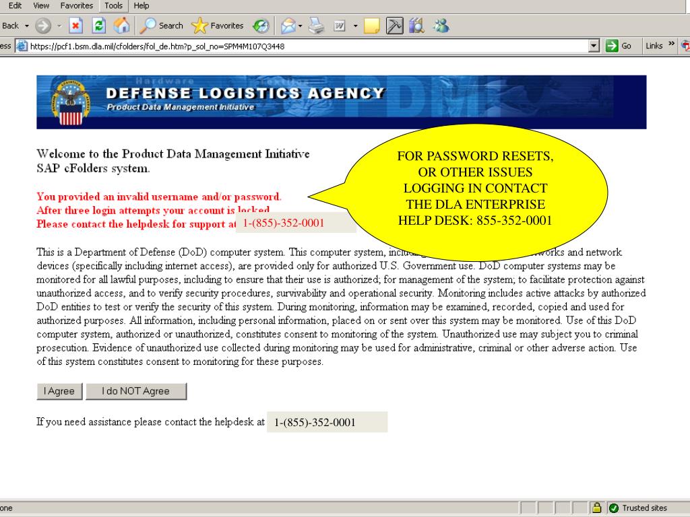Open the History icon
The width and height of the screenshot is (690, 517).
click(261, 26)
